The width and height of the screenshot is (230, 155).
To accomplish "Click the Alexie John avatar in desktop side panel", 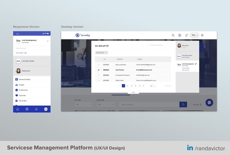I will pos(179,46).
